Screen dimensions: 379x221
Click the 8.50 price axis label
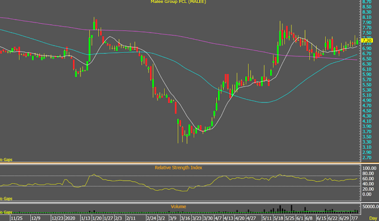click(367, 7)
